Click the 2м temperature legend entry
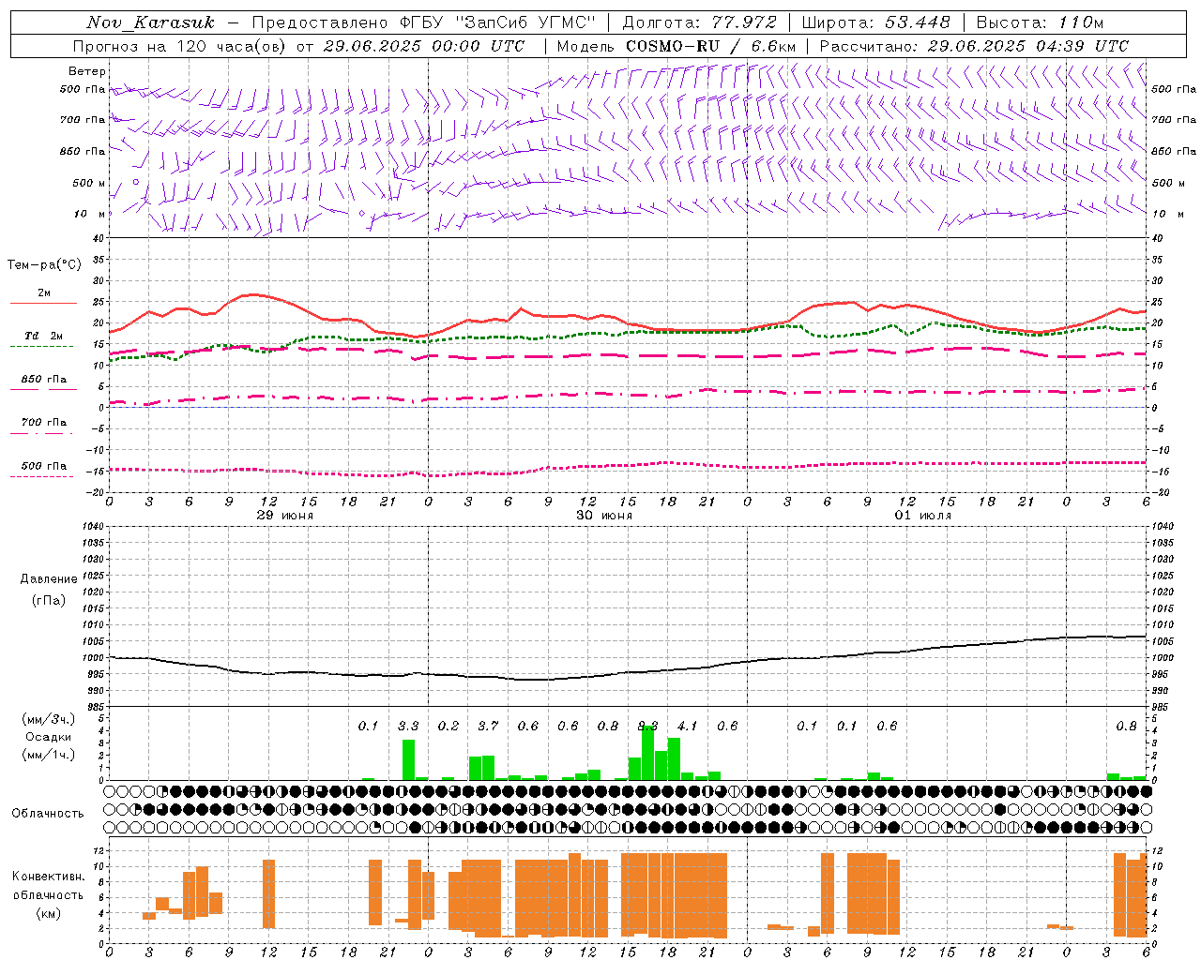1201x960 pixels. coord(44,293)
